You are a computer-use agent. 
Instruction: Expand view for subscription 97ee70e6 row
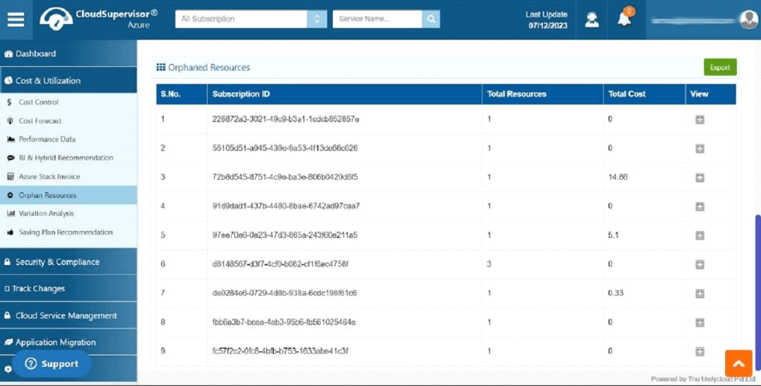pos(700,235)
